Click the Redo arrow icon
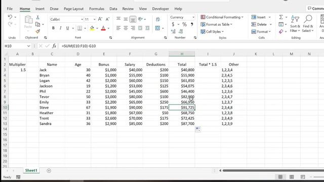 [10, 24]
